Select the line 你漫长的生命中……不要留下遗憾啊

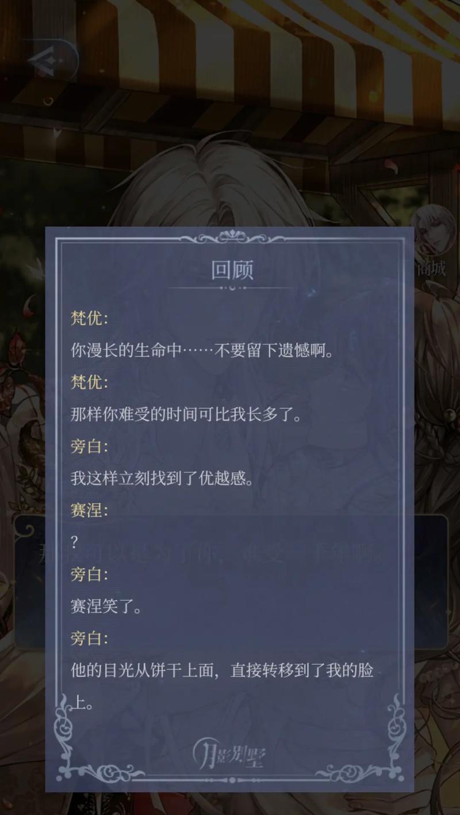(x=202, y=350)
